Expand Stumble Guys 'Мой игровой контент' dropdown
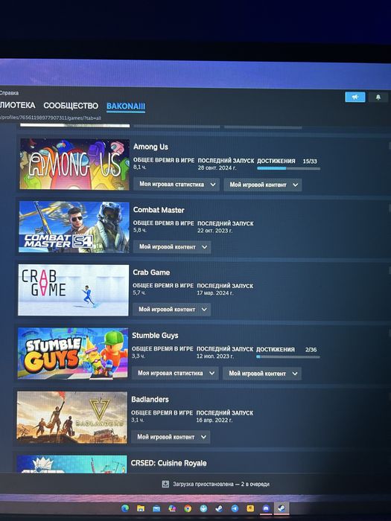Viewport: 391px width, 521px height. [262, 374]
